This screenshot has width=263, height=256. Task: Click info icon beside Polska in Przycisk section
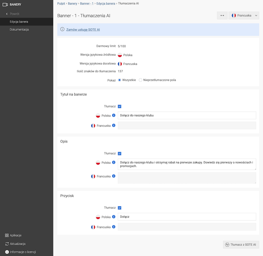[x=114, y=216]
